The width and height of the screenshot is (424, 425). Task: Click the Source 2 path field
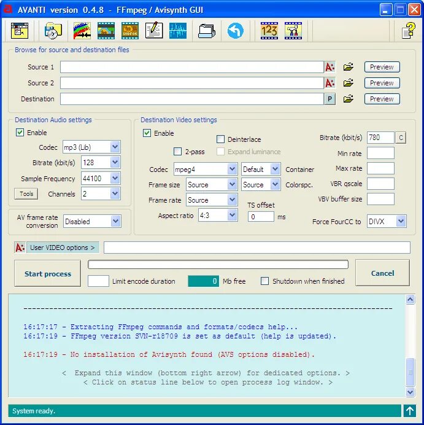point(192,83)
